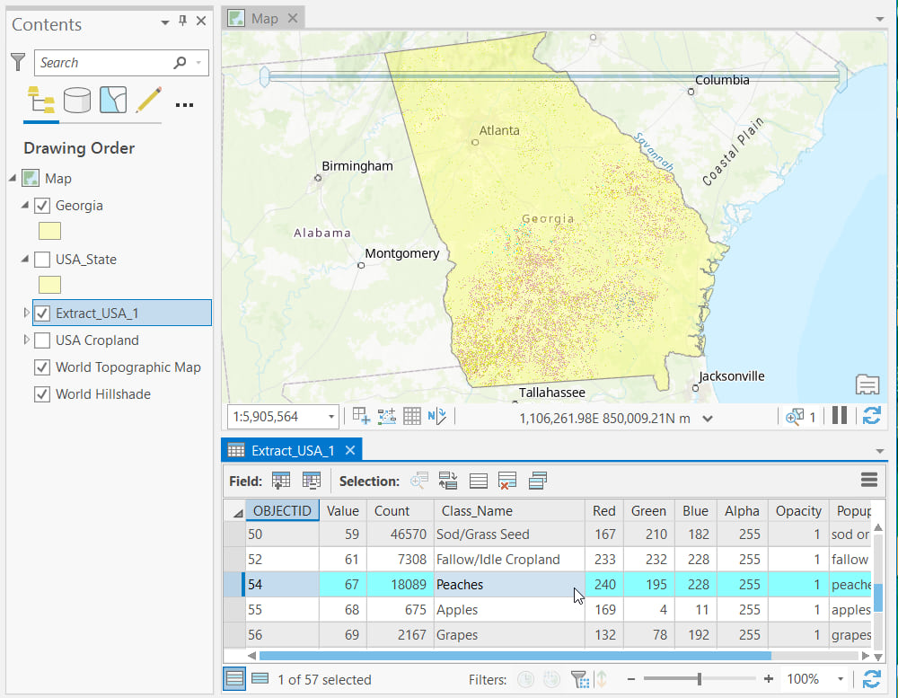Enable the USA_State layer checkbox
Viewport: 898px width, 698px height.
41,260
